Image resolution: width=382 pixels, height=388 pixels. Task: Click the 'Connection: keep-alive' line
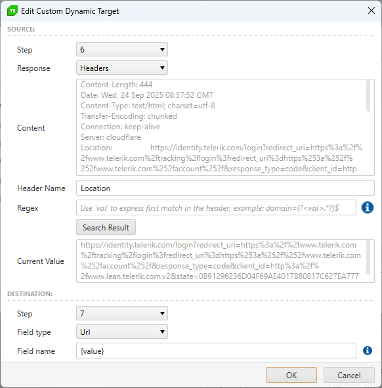(x=120, y=127)
